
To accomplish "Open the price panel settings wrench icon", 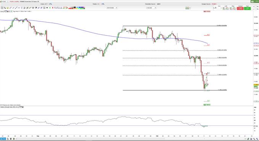I will (x=4, y=11).
